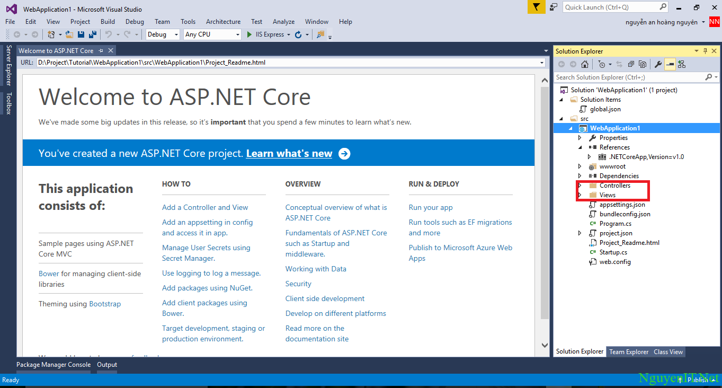The height and width of the screenshot is (388, 722).
Task: Expand the Controllers folder
Action: coord(580,186)
